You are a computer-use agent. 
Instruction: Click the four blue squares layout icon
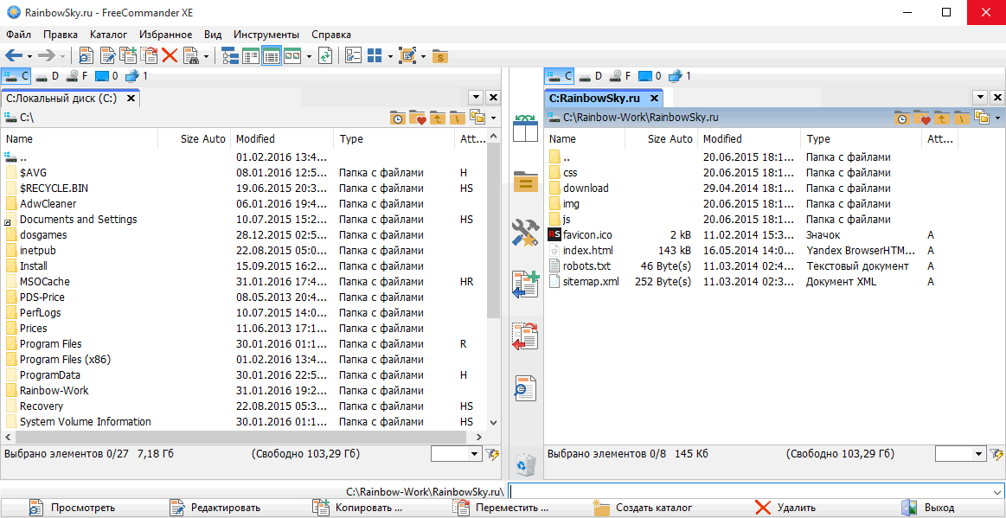click(375, 55)
